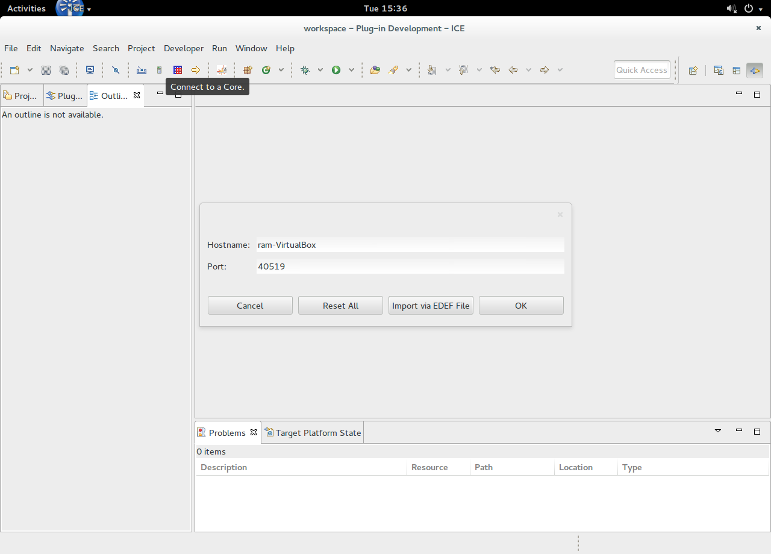Click the blue skip breakpoints toolbar icon

point(116,70)
